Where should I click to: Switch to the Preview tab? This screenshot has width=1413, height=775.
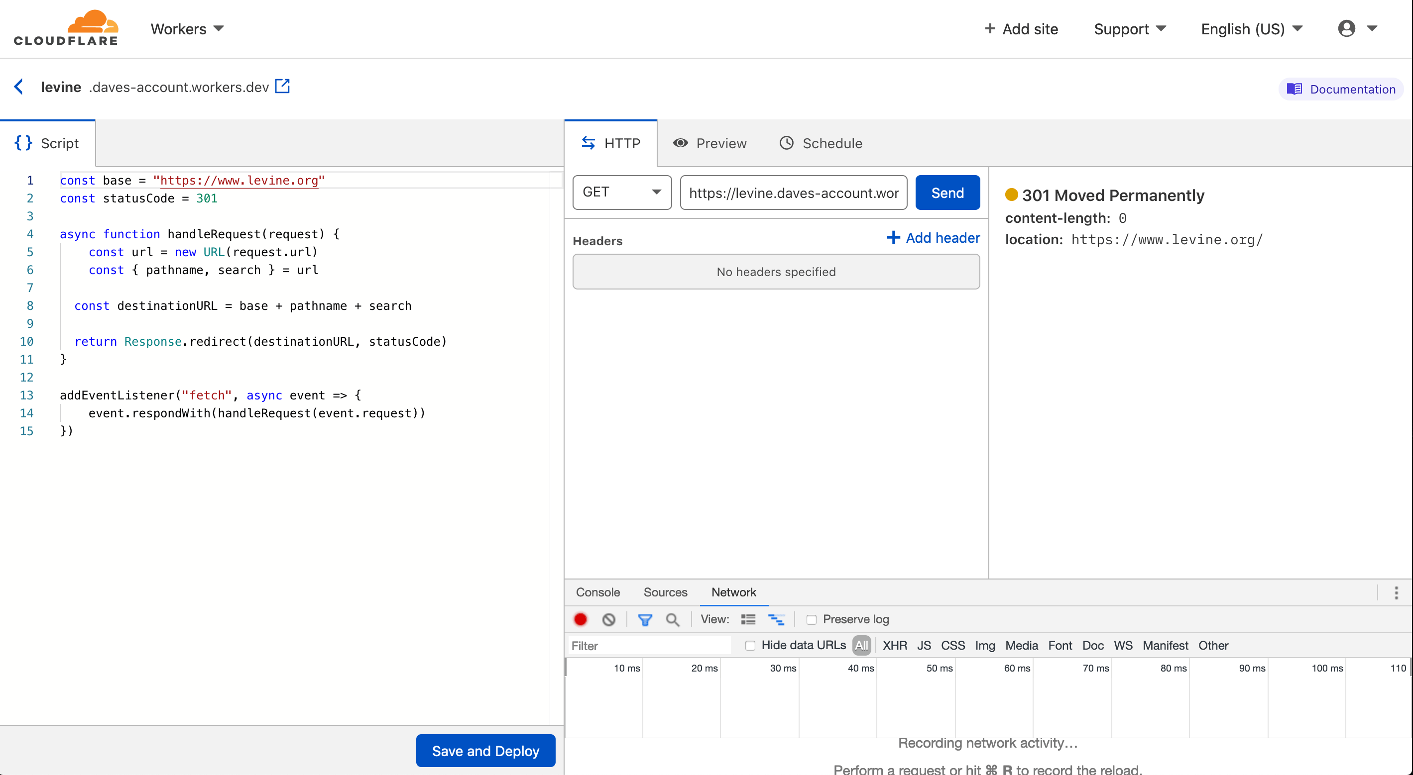coord(710,143)
